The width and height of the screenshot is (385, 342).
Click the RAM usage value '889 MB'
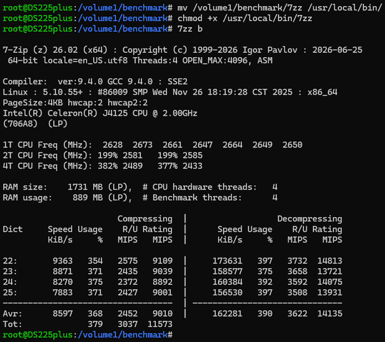coord(88,198)
